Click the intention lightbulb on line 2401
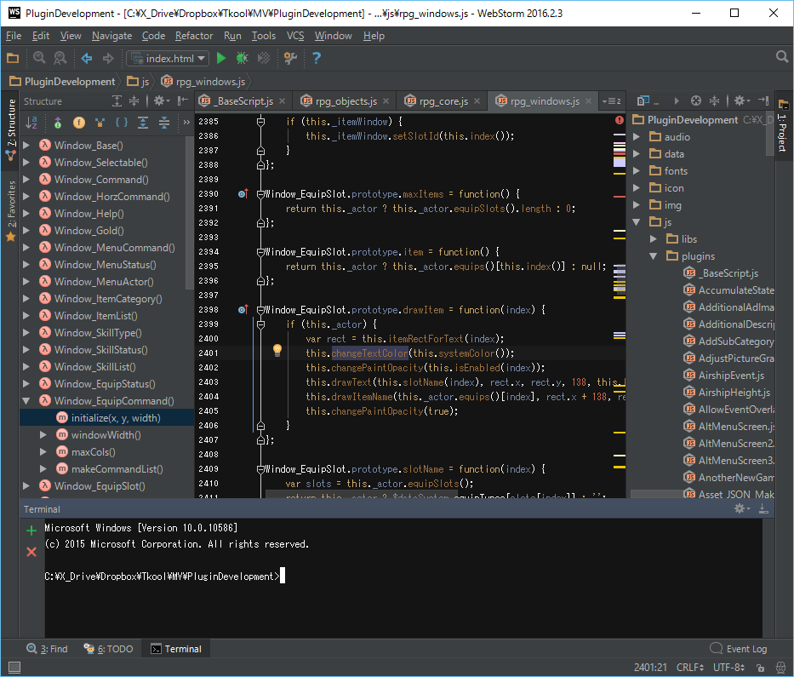Viewport: 794px width, 677px height. [x=277, y=350]
